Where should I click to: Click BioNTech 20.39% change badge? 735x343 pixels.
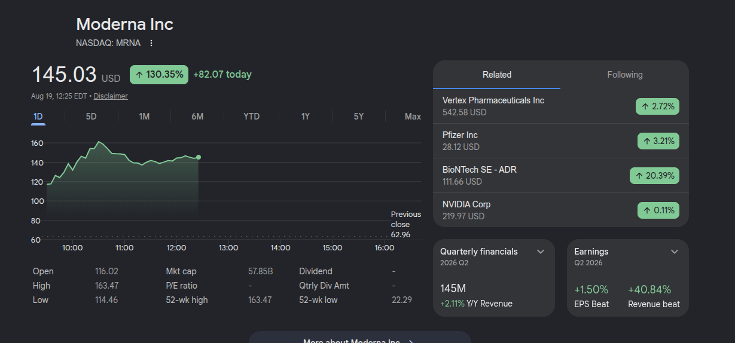coord(654,176)
